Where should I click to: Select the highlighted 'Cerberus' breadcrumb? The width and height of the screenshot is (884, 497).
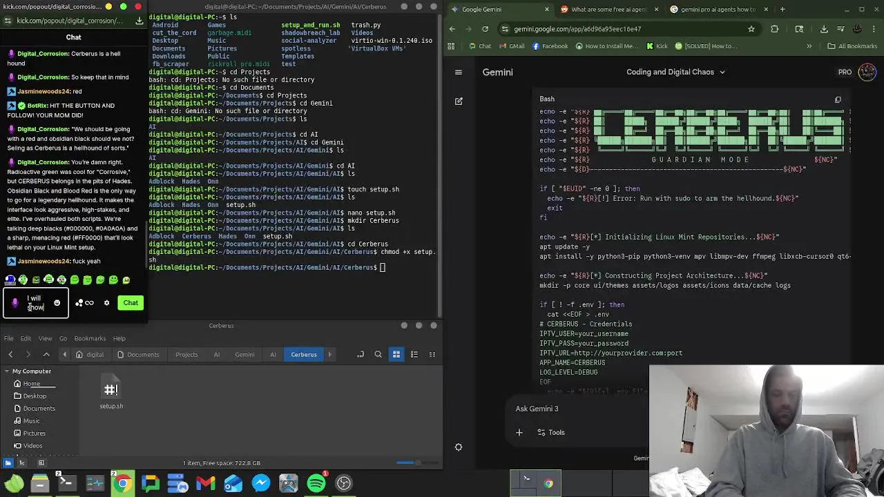pos(304,354)
